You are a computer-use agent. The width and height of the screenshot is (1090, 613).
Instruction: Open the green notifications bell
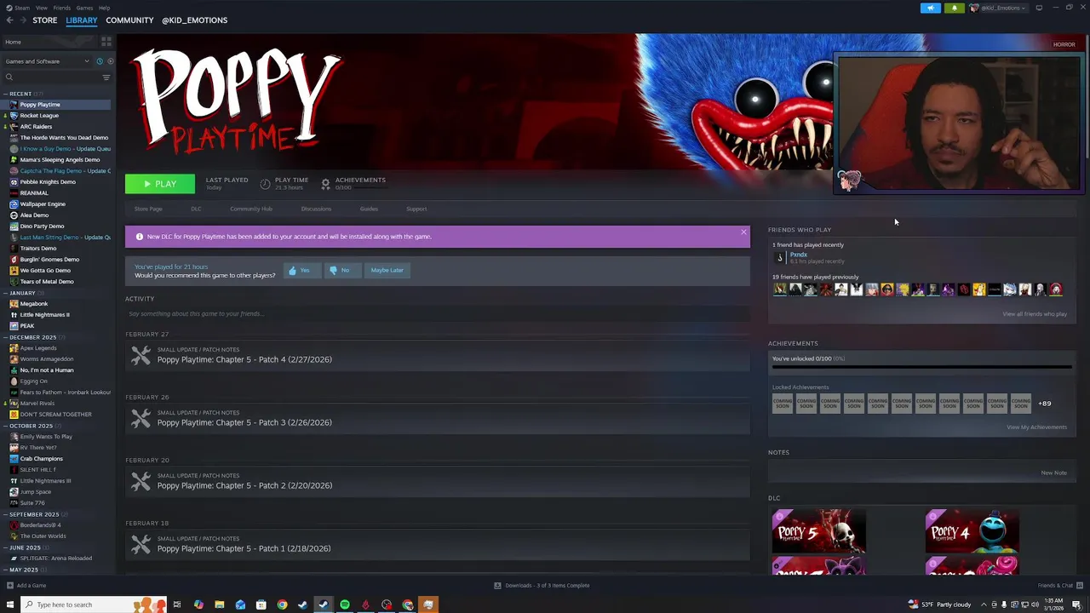954,8
